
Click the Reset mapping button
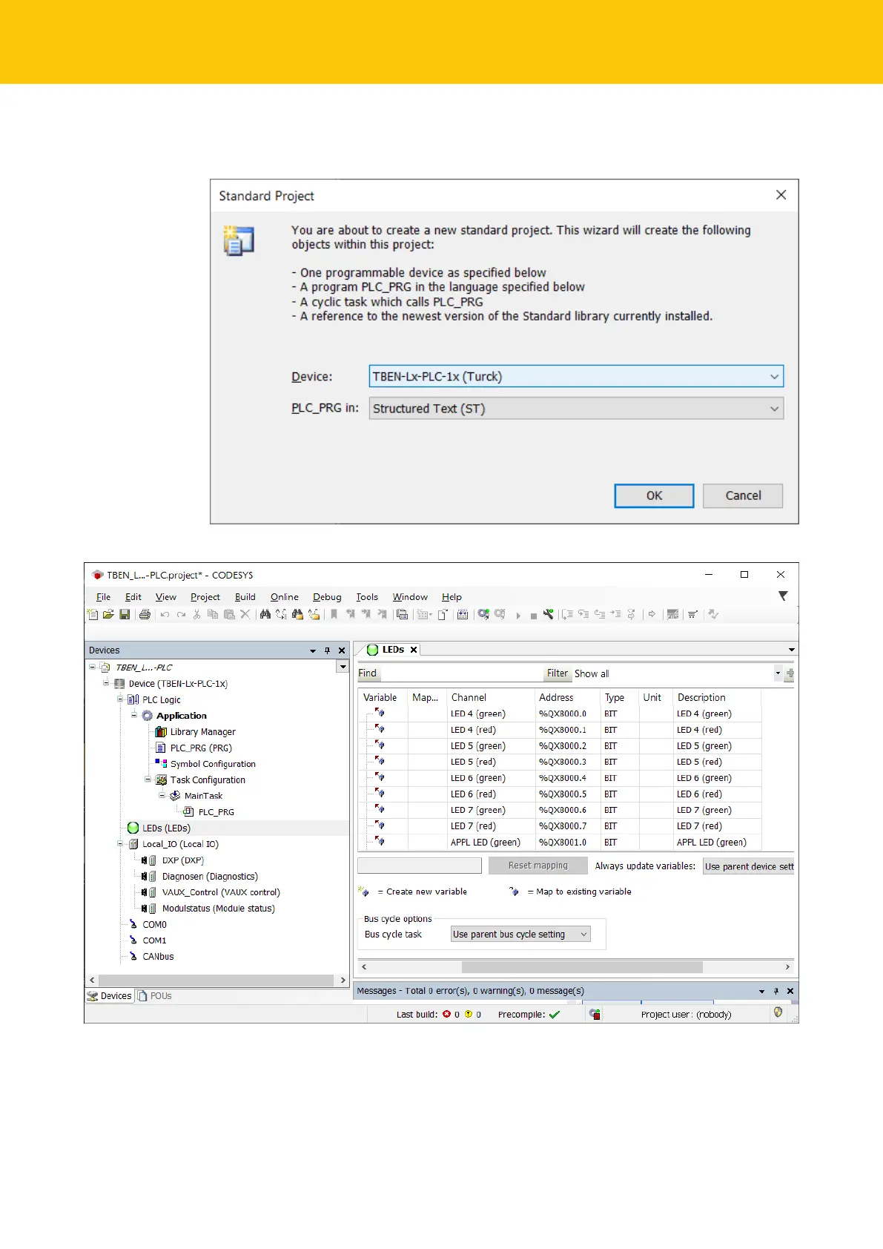[538, 866]
